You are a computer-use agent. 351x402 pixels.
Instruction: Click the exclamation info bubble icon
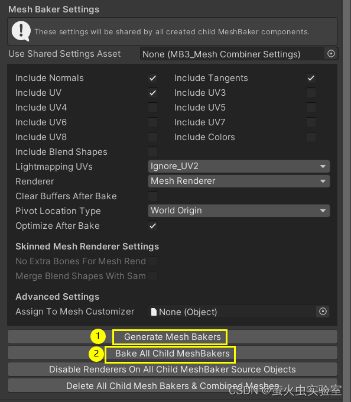point(21,31)
